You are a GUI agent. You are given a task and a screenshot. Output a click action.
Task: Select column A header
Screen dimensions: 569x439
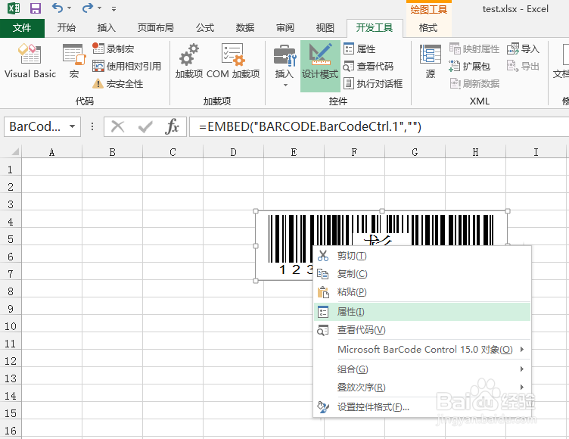point(52,152)
